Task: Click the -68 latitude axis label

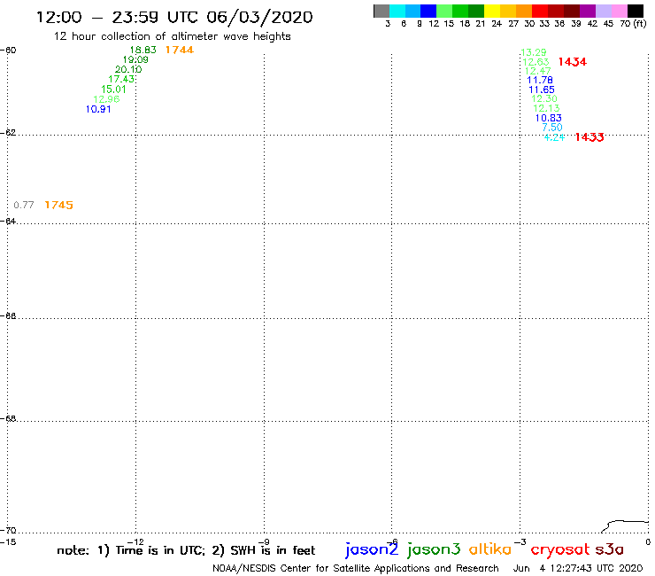Action: point(8,419)
